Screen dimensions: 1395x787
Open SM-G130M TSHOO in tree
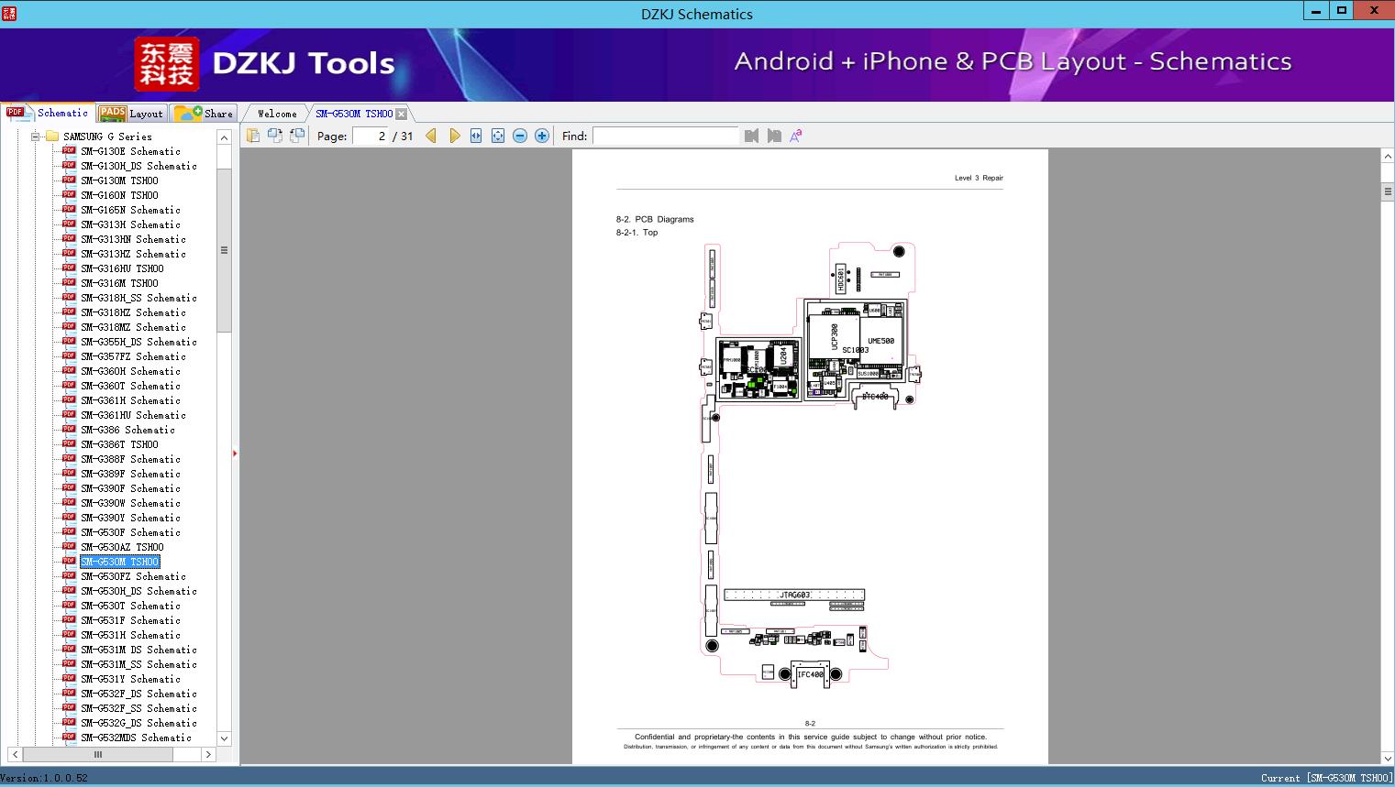pos(119,180)
